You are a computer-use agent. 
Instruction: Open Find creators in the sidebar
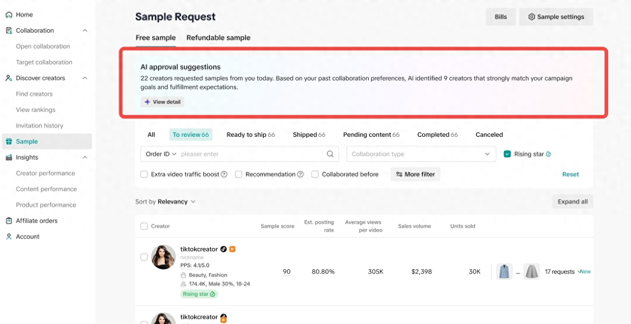click(x=34, y=94)
